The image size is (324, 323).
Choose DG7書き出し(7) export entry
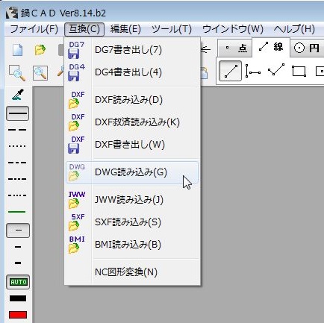pyautogui.click(x=132, y=50)
